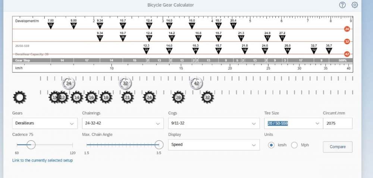Open the Cogs 9/11-32 dropdown
The width and height of the screenshot is (373, 178).
pos(213,123)
